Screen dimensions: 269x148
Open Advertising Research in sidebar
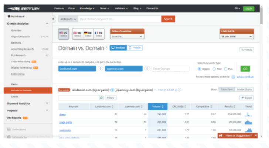tap(22, 49)
